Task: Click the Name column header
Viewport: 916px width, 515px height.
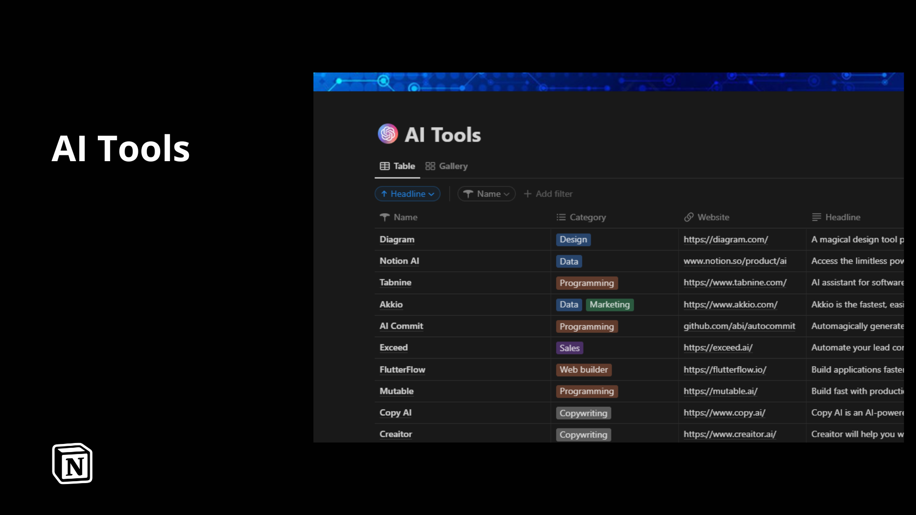Action: click(x=398, y=217)
